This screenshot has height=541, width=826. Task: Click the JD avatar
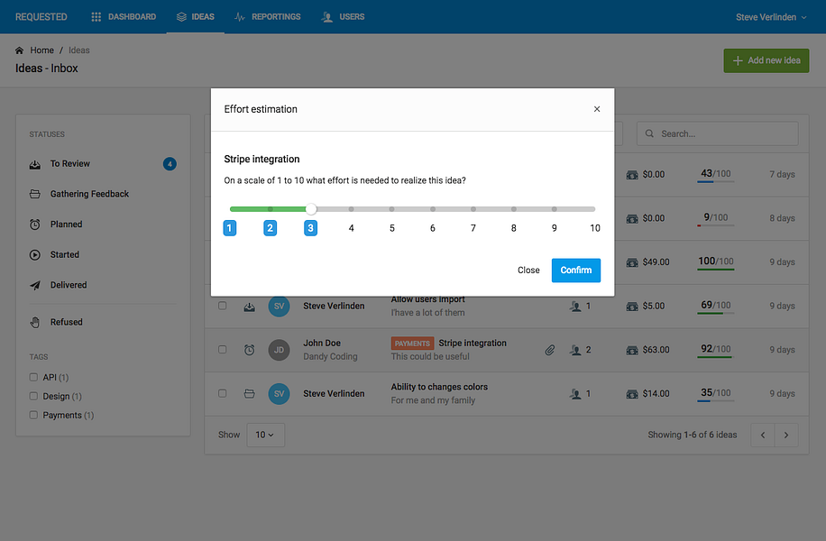[x=279, y=350]
